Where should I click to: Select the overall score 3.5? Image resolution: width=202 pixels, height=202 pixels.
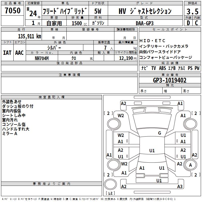point(192,11)
